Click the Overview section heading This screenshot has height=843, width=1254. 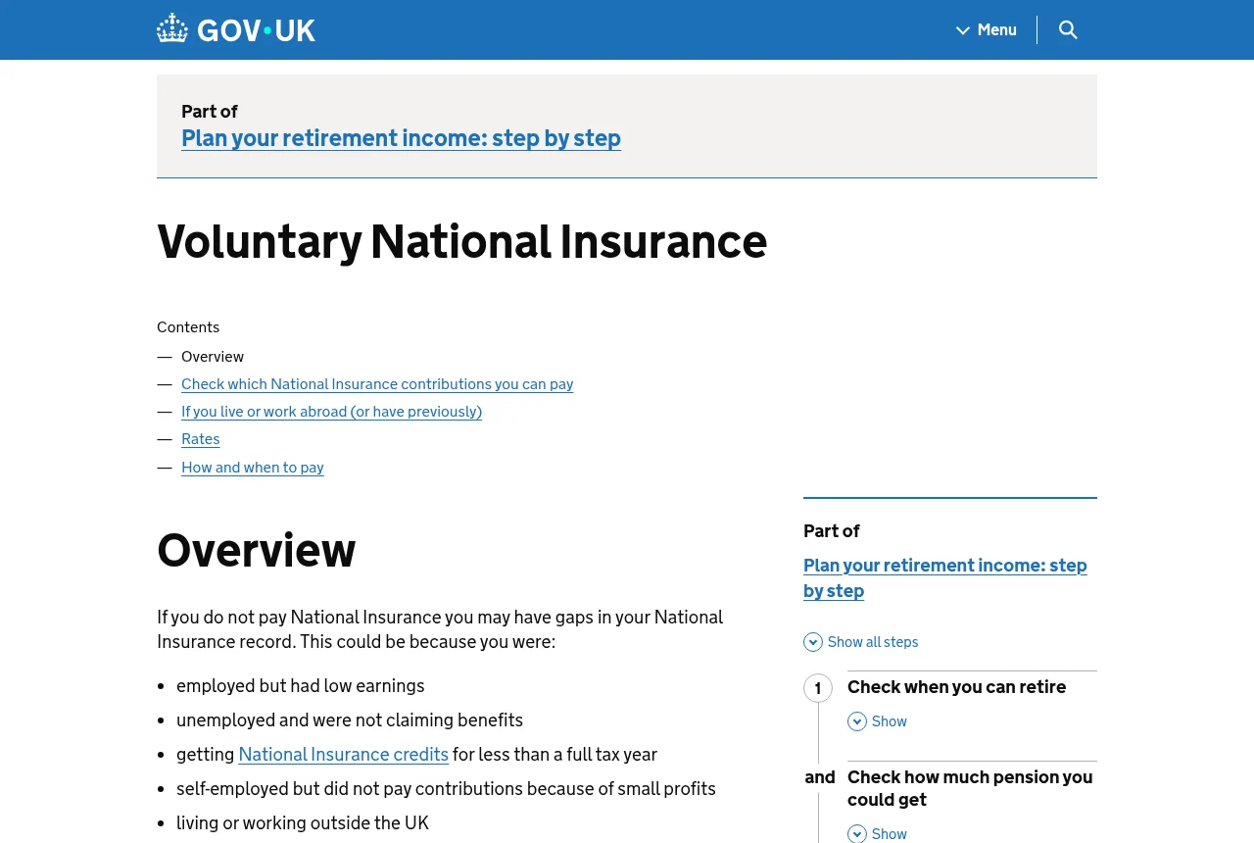pos(256,550)
